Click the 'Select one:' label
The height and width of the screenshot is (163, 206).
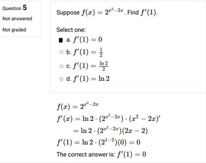click(71, 30)
